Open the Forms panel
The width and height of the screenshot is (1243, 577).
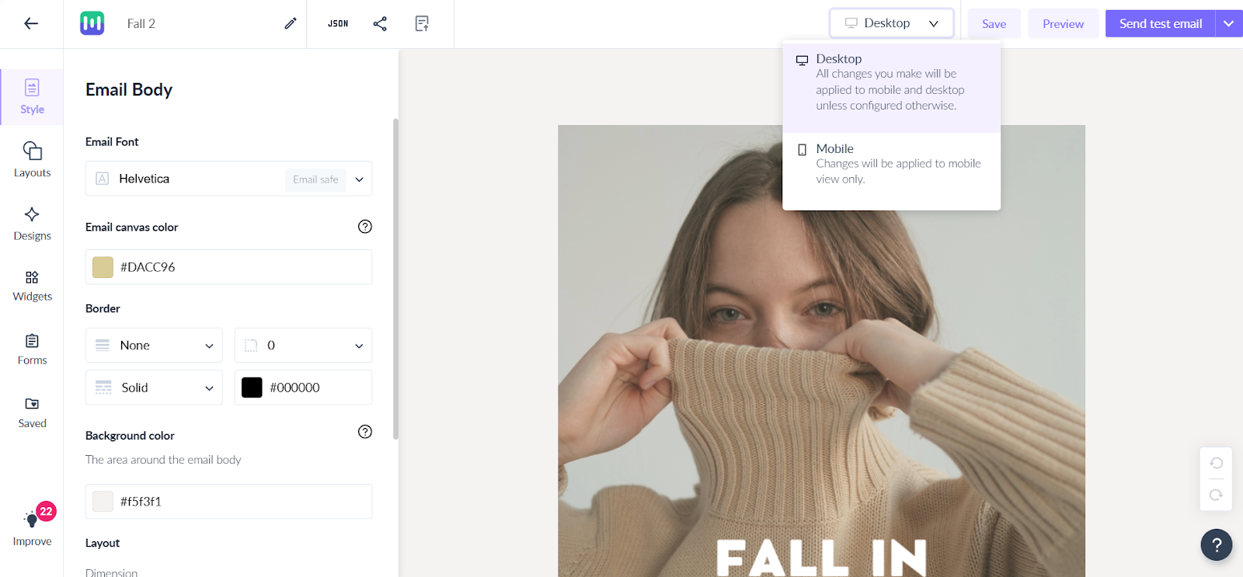[32, 349]
